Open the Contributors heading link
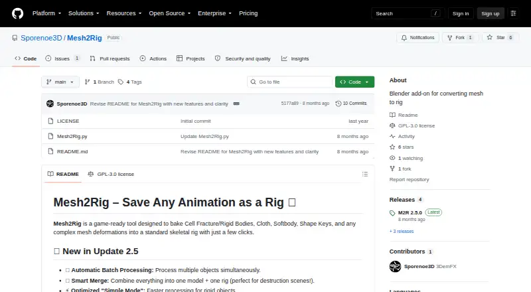The width and height of the screenshot is (531, 292). click(x=411, y=252)
